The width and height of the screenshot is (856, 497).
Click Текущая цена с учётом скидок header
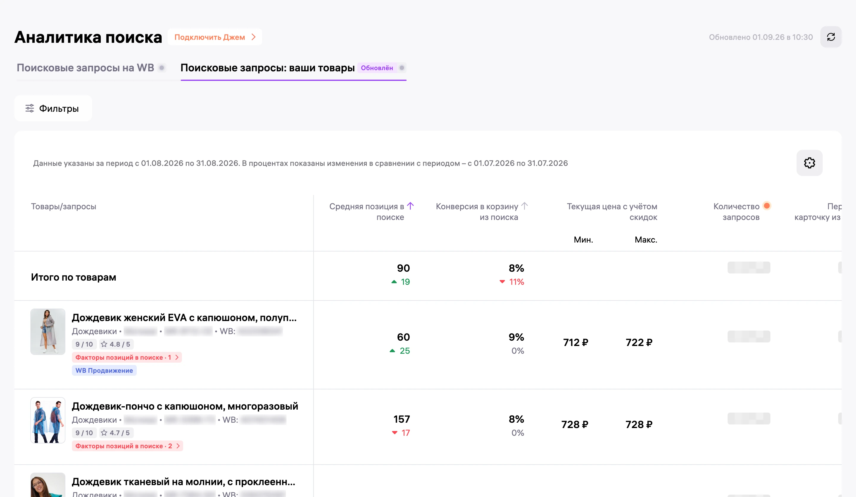612,212
